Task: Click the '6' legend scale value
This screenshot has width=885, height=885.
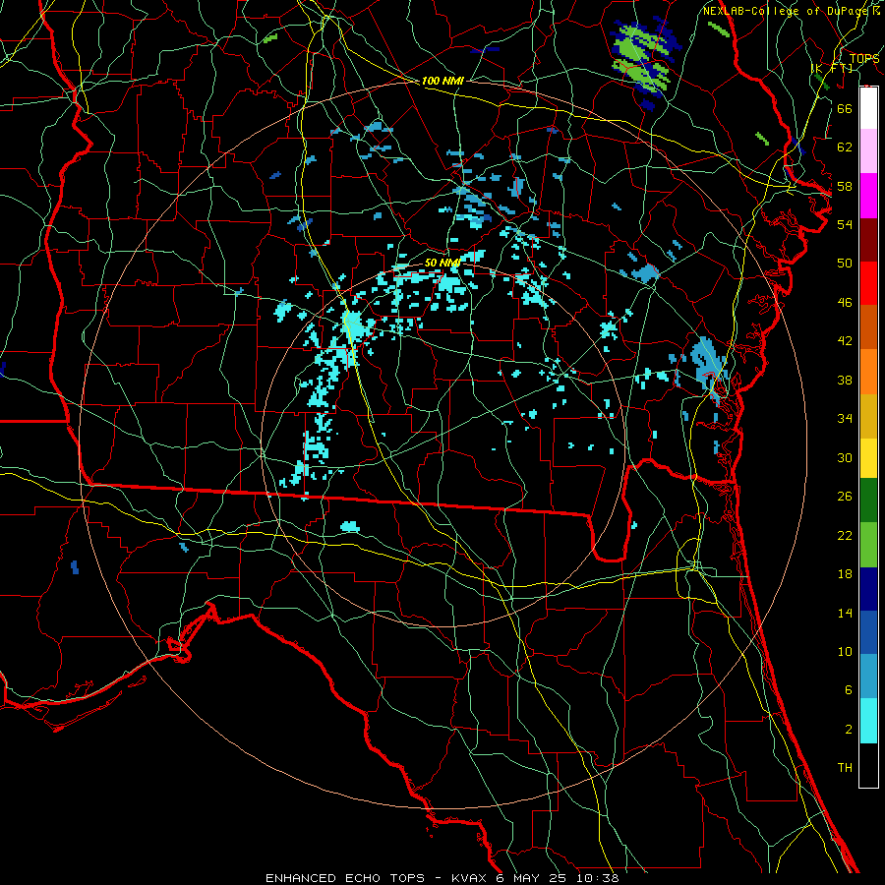Action: (x=849, y=690)
